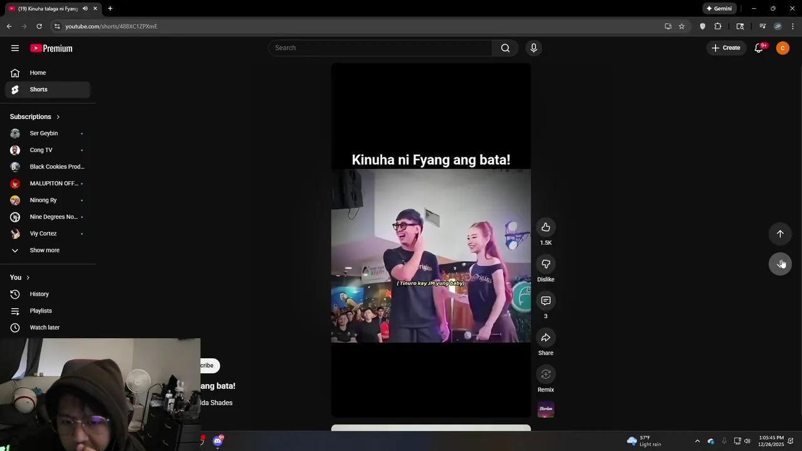Dislike this Short
The height and width of the screenshot is (451, 802).
click(x=546, y=264)
